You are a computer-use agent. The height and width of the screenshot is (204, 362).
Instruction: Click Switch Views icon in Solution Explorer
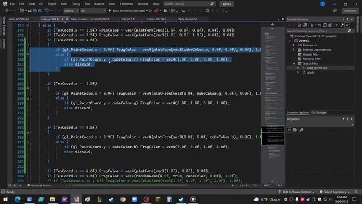click(x=305, y=25)
